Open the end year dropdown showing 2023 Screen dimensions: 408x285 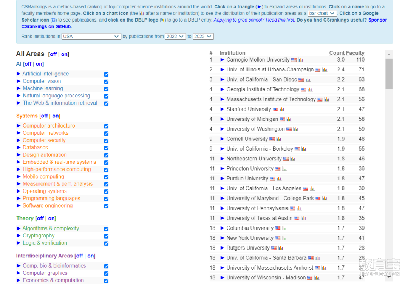(x=203, y=36)
